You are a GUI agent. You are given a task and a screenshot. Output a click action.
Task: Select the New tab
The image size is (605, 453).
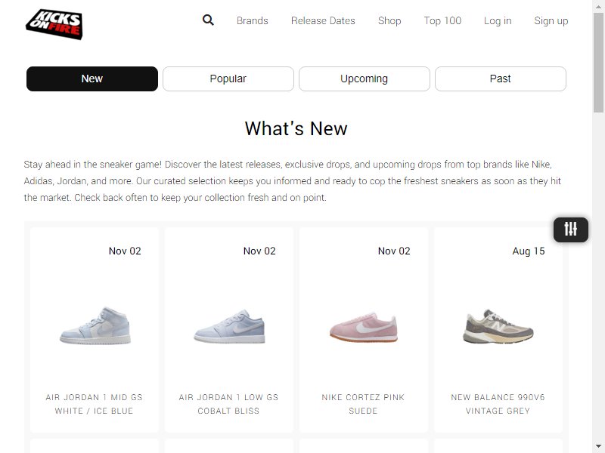pyautogui.click(x=92, y=79)
